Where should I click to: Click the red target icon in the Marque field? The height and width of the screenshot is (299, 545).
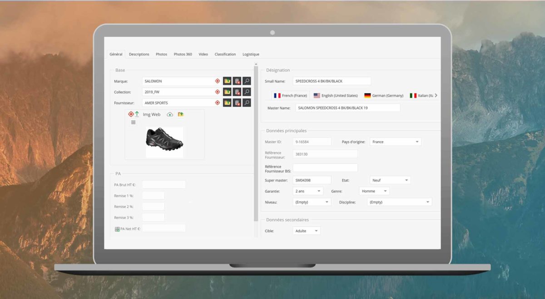tap(218, 81)
